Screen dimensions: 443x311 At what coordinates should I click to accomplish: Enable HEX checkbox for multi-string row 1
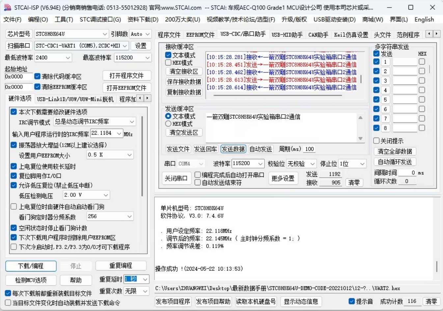tap(422, 62)
